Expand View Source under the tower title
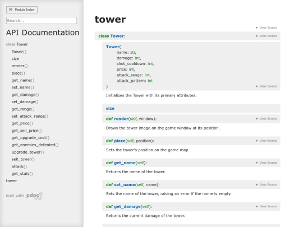The width and height of the screenshot is (303, 227). tap(267, 27)
